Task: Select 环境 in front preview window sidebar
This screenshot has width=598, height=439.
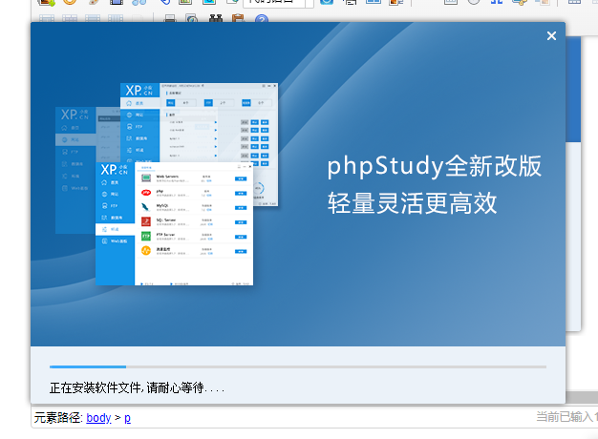Action: pyautogui.click(x=114, y=229)
